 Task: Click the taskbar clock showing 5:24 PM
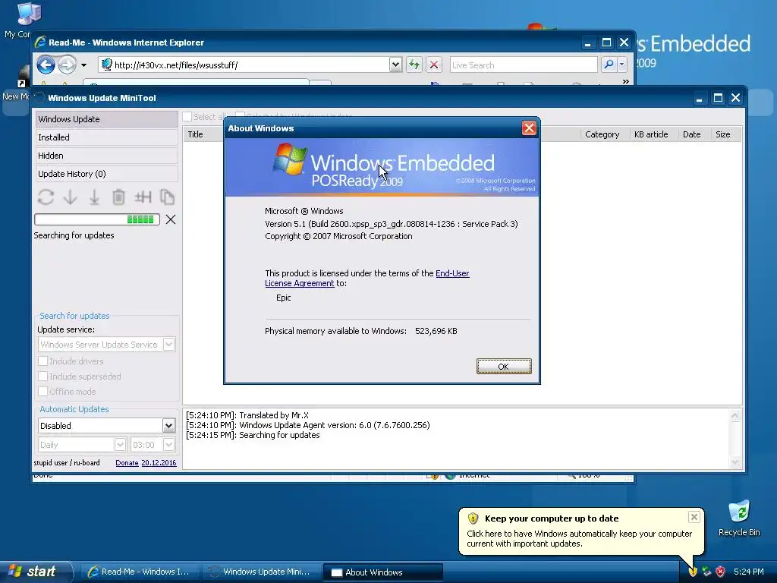pos(749,572)
